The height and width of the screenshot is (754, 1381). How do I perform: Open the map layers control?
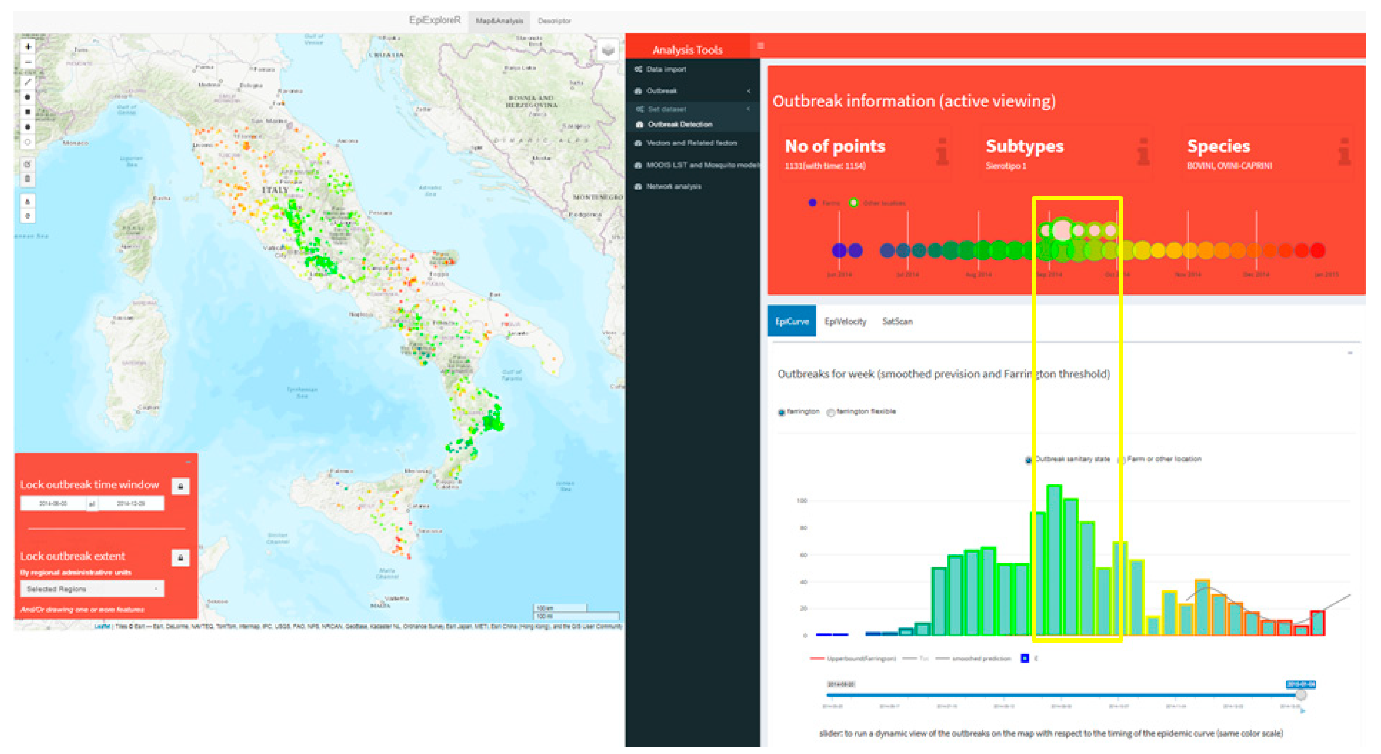tap(608, 50)
